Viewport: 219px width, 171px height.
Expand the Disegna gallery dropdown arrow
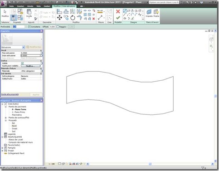(143, 19)
